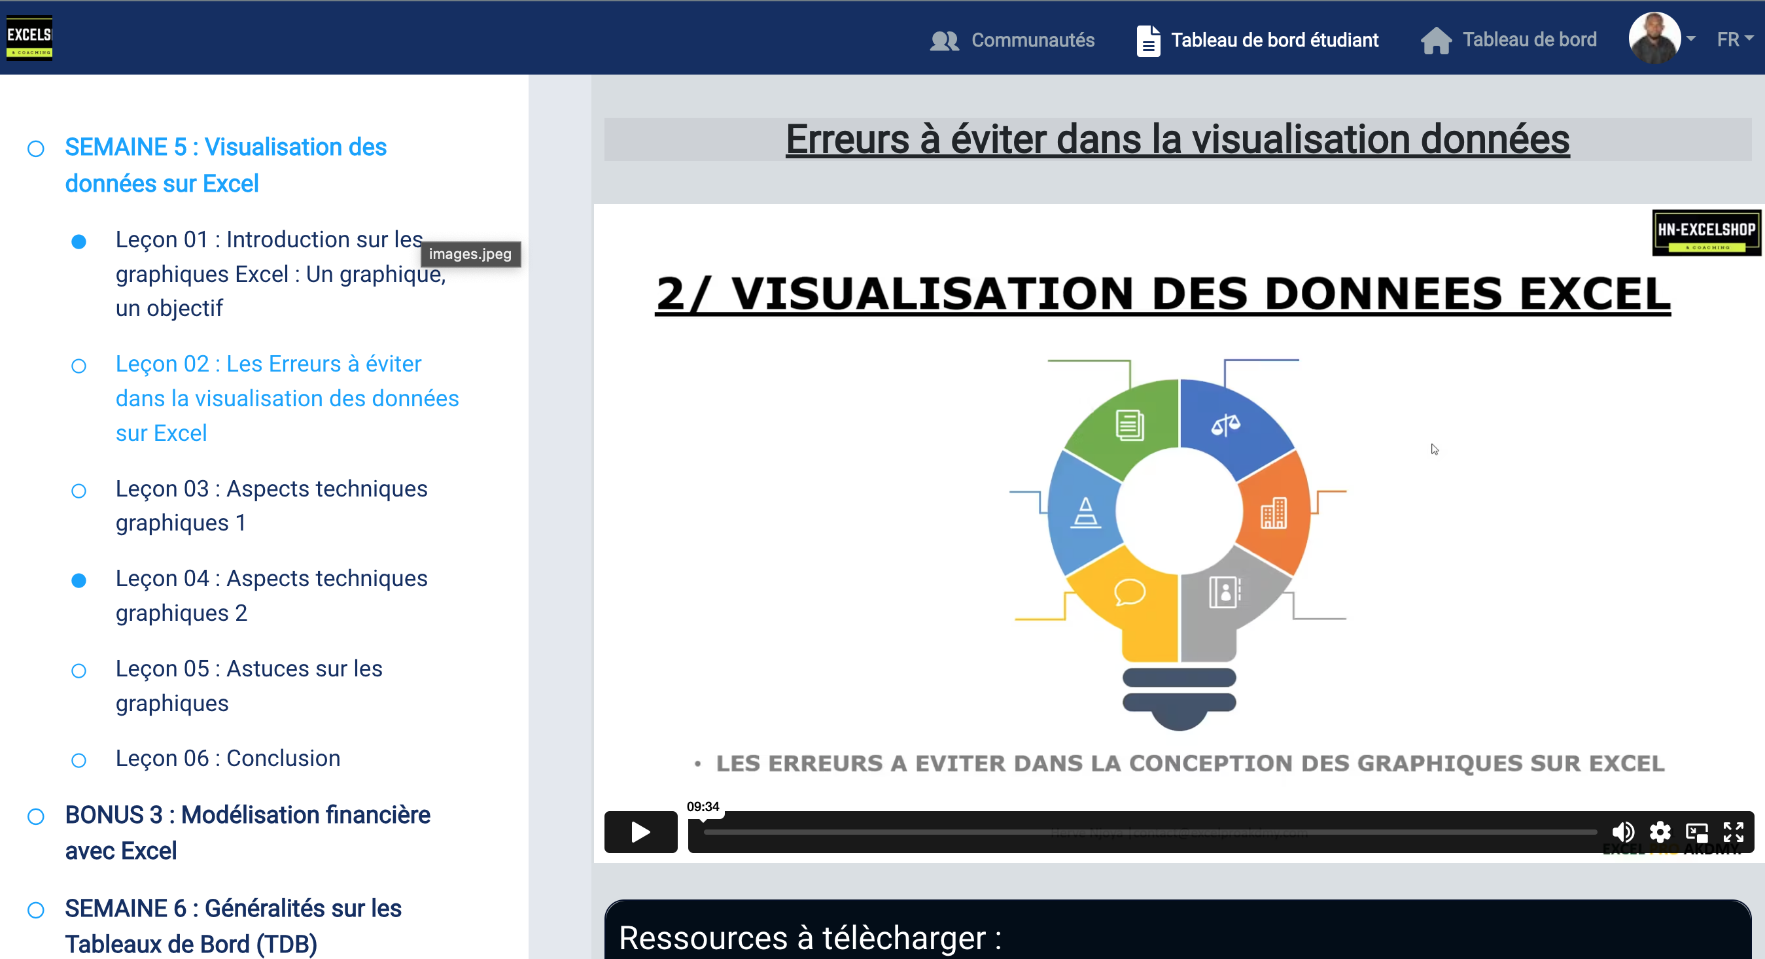1765x959 pixels.
Task: Toggle completion circle for Leçon 03
Action: pos(79,491)
